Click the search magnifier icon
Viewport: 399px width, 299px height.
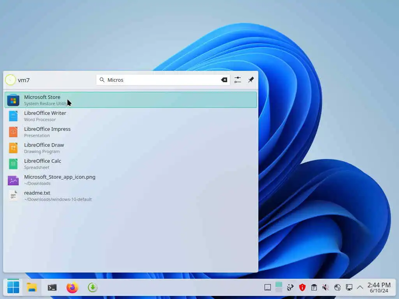tap(102, 80)
